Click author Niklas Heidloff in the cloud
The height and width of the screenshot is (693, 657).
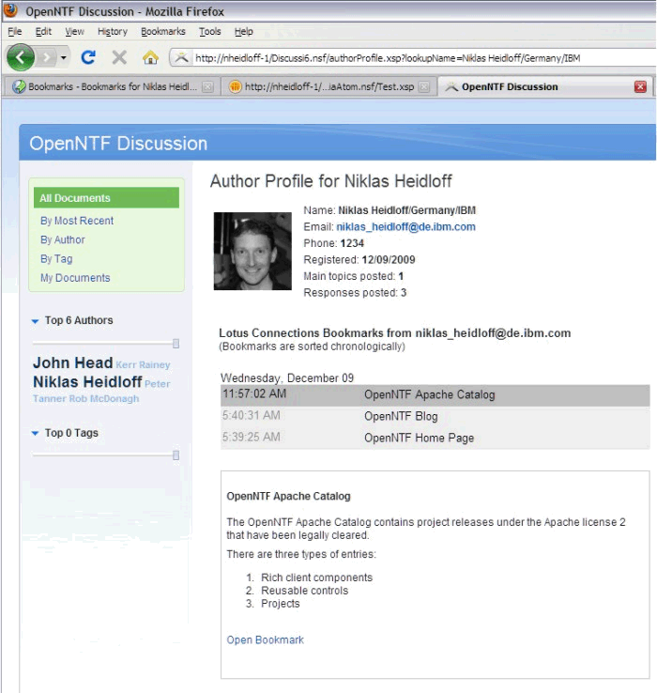tap(87, 382)
